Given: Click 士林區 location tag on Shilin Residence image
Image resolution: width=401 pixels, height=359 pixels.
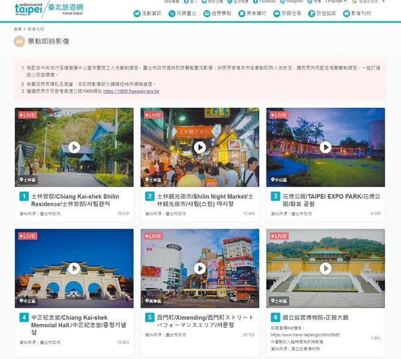Looking at the screenshot, I should click(28, 180).
